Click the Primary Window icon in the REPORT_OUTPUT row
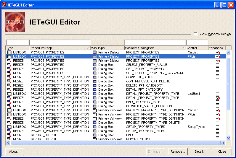This screenshot has width=236, height=158. 95,139
